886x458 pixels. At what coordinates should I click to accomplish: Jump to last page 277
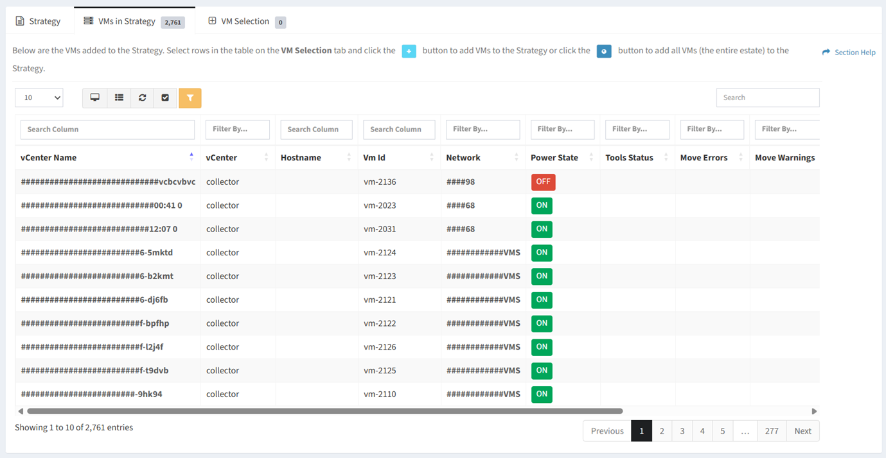[x=772, y=431]
